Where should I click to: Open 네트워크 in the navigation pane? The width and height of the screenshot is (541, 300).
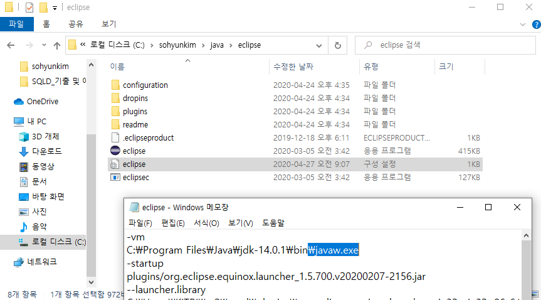[x=35, y=262]
